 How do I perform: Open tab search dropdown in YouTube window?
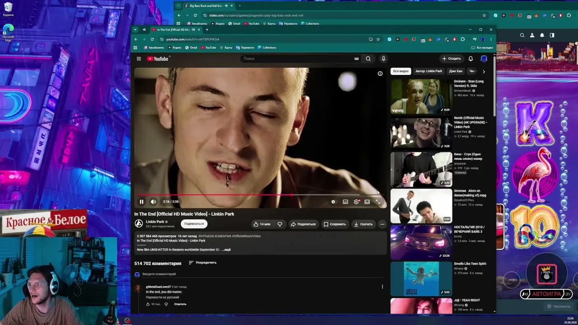[135, 30]
